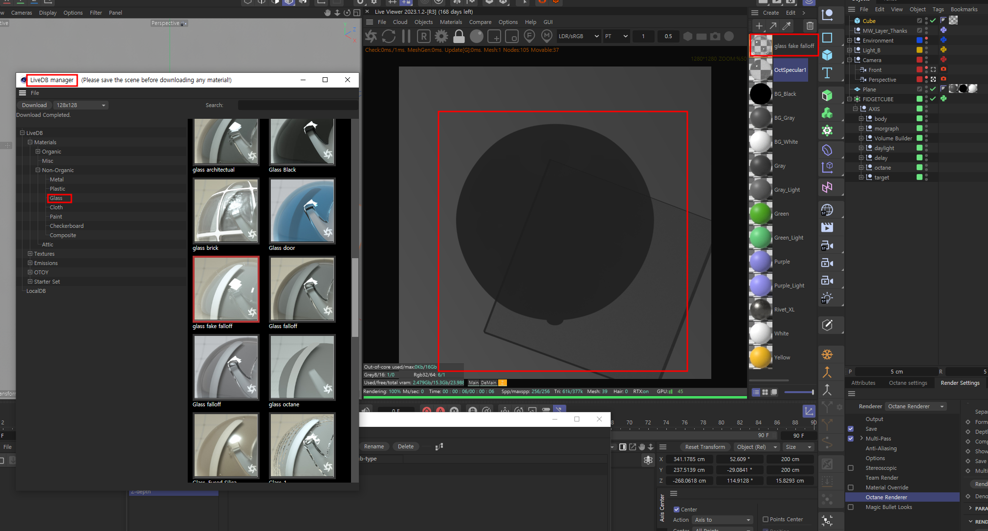
Task: Switch to the Attributes tab
Action: [863, 383]
